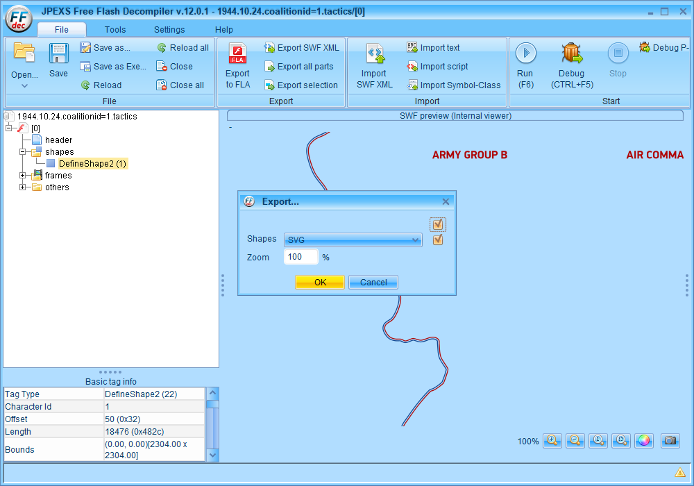
Task: Select the header tree item
Action: [58, 140]
